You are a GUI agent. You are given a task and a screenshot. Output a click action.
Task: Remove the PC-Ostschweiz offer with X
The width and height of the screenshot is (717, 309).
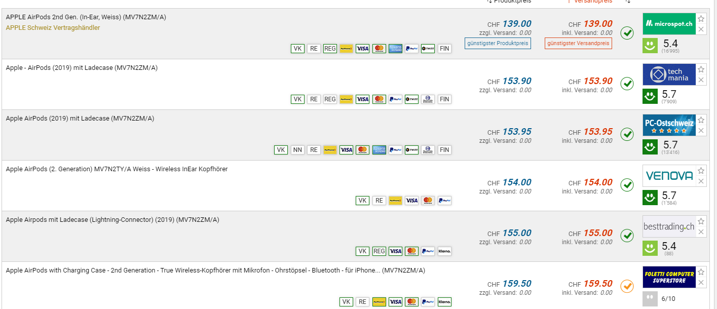tap(701, 131)
